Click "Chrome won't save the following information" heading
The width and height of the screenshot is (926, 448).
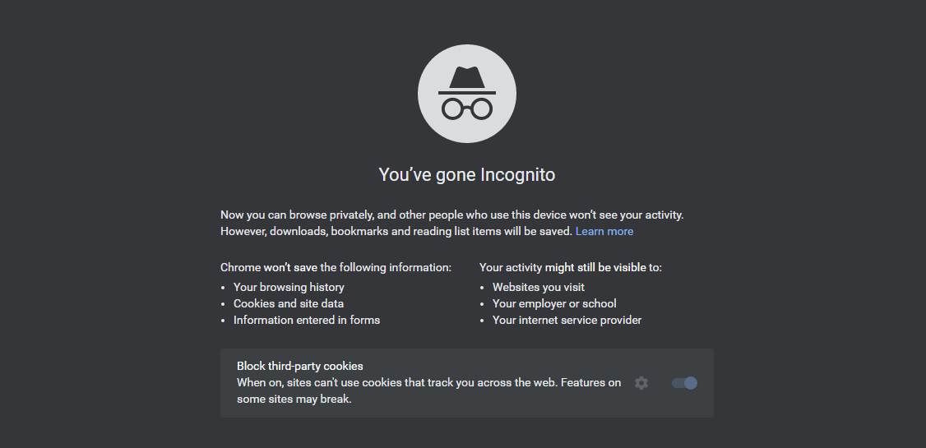pyautogui.click(x=336, y=267)
